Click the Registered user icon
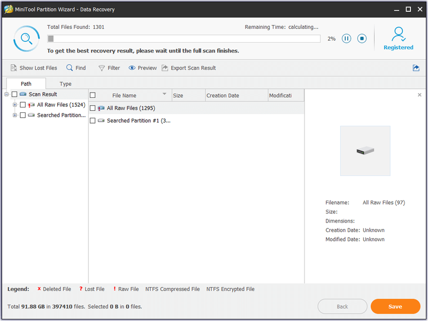428x321 pixels. click(398, 34)
